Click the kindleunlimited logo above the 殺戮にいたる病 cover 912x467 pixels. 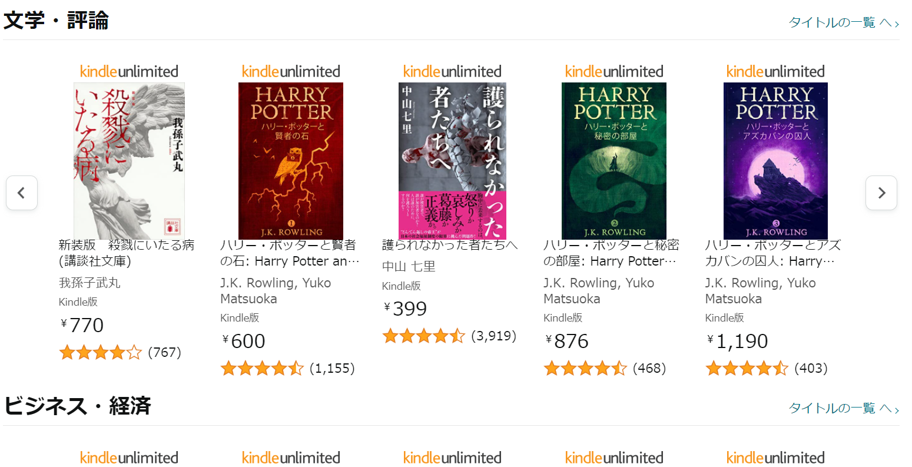(x=129, y=71)
